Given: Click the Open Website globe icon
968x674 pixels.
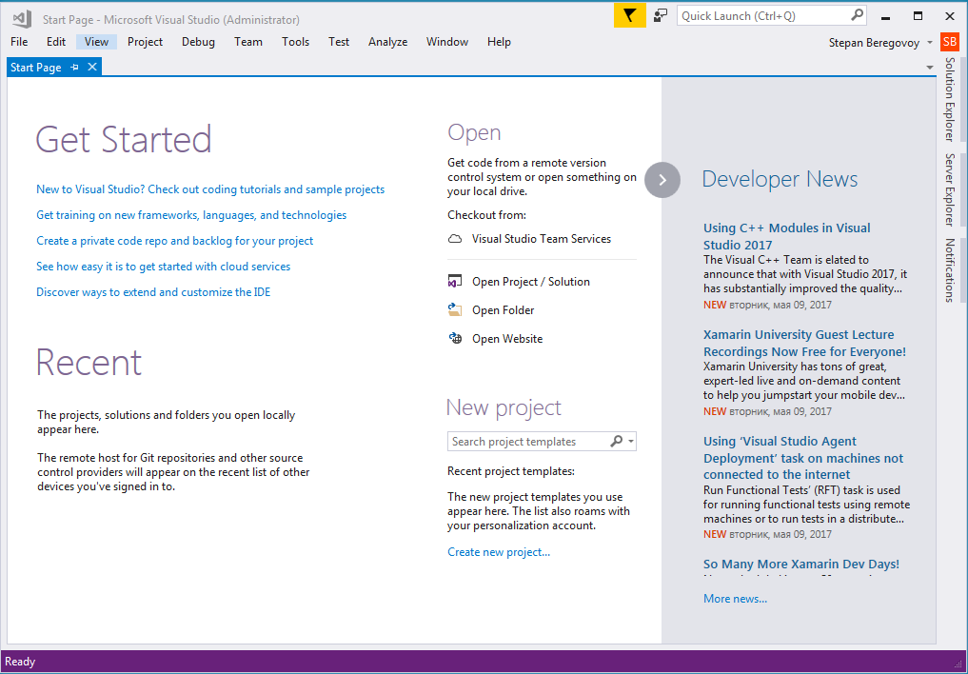Looking at the screenshot, I should click(455, 339).
